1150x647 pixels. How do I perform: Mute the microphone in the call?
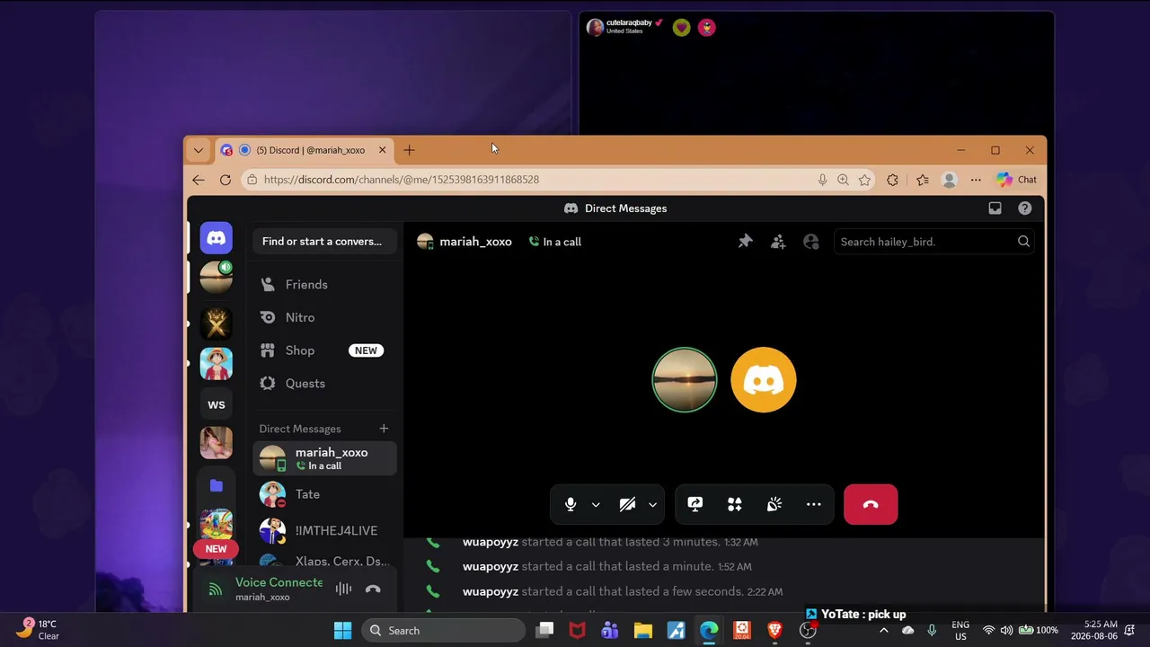point(570,504)
